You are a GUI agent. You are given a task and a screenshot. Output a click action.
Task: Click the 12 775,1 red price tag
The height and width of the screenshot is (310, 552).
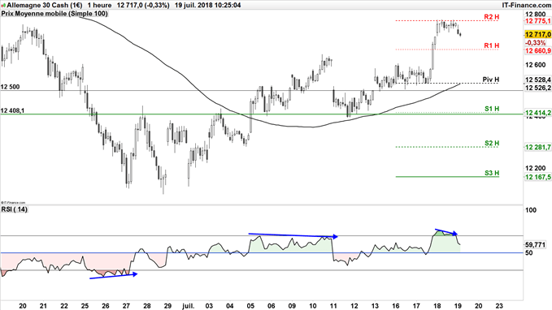tap(538, 21)
